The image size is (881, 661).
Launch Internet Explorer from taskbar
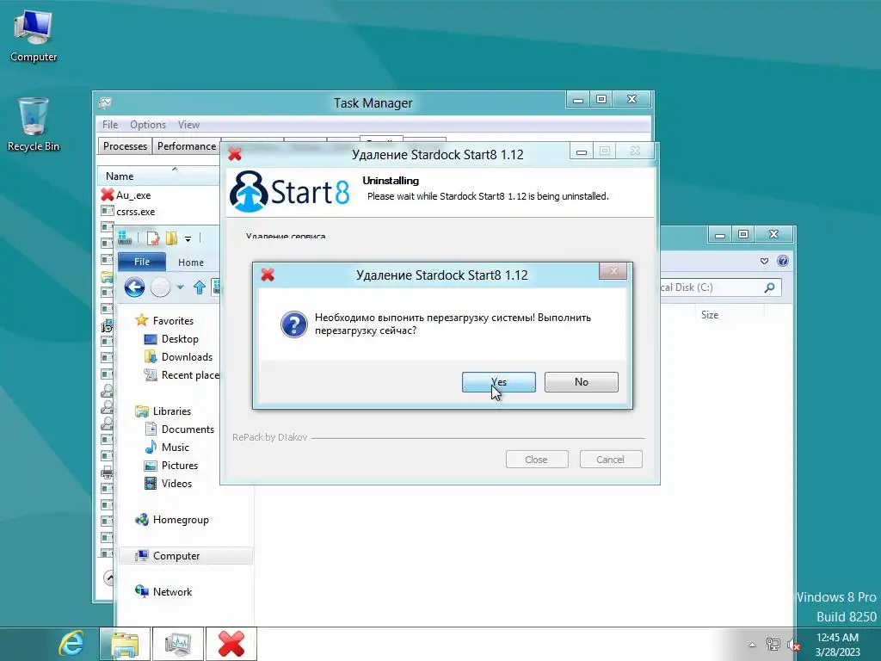tap(71, 644)
